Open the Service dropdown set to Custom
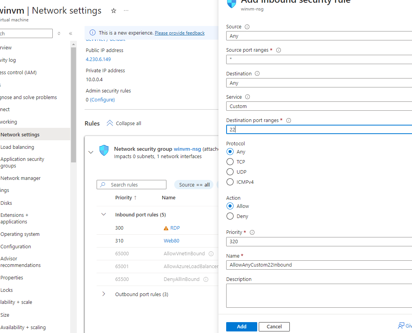The width and height of the screenshot is (412, 333). (319, 106)
